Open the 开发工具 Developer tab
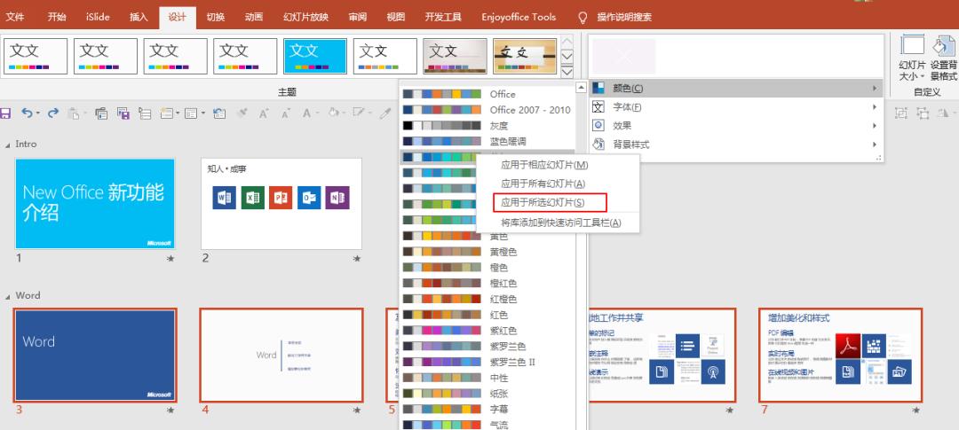The image size is (959, 430). [443, 17]
